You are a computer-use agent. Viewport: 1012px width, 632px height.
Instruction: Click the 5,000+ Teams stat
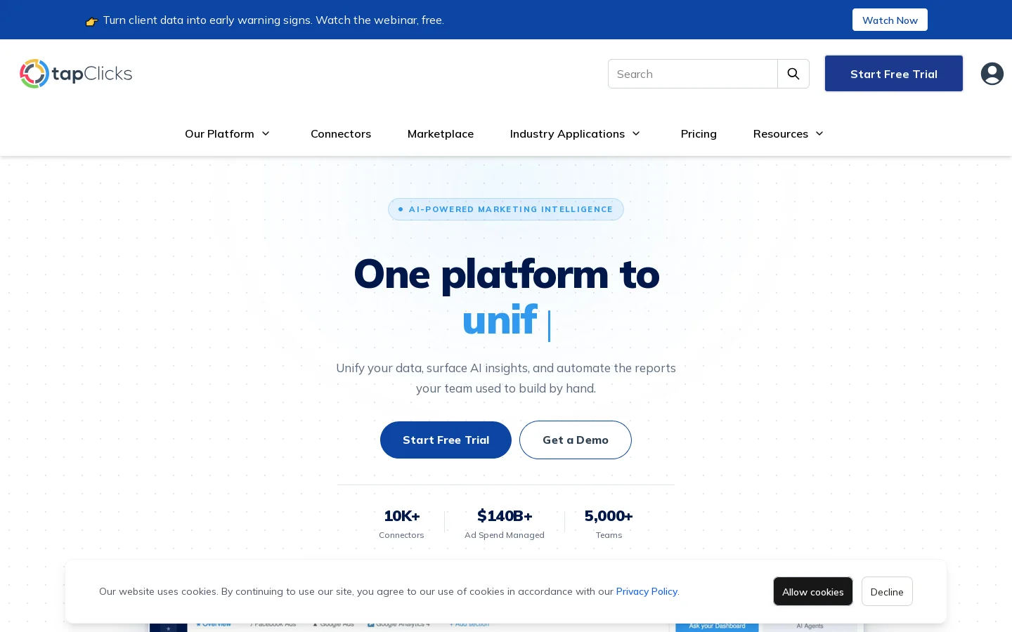pyautogui.click(x=609, y=524)
